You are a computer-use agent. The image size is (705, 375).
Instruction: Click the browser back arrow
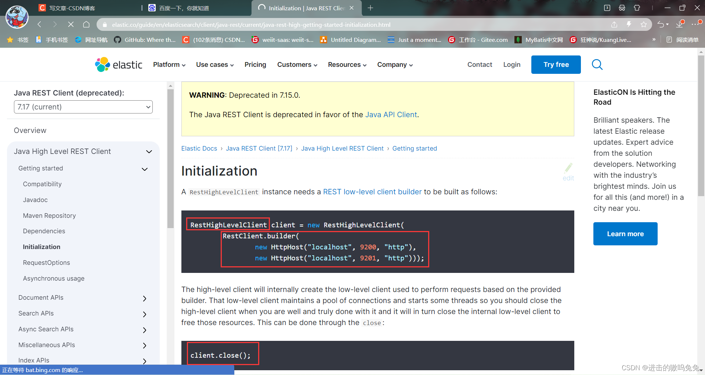coord(40,25)
